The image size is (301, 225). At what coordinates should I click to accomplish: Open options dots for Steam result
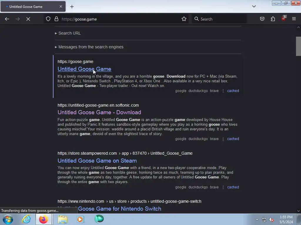click(x=223, y=187)
